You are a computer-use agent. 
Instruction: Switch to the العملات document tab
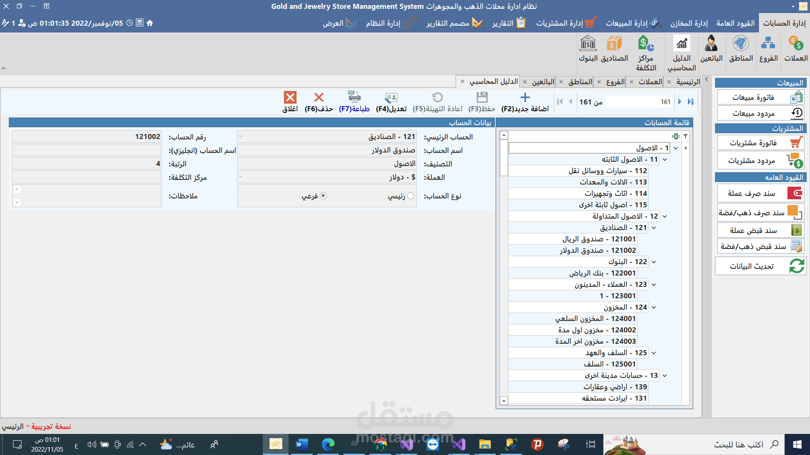coord(650,82)
